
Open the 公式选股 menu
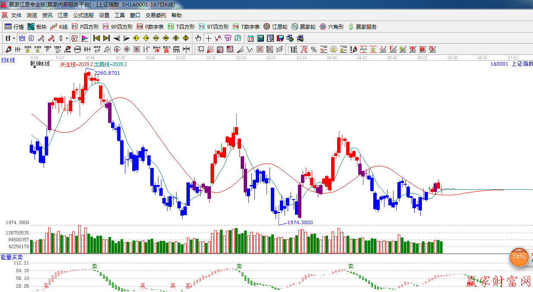click(83, 15)
